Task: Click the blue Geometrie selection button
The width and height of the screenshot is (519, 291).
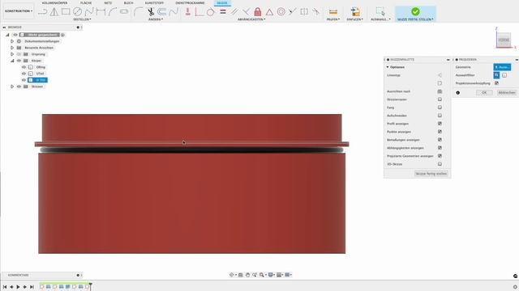Action: (x=502, y=67)
